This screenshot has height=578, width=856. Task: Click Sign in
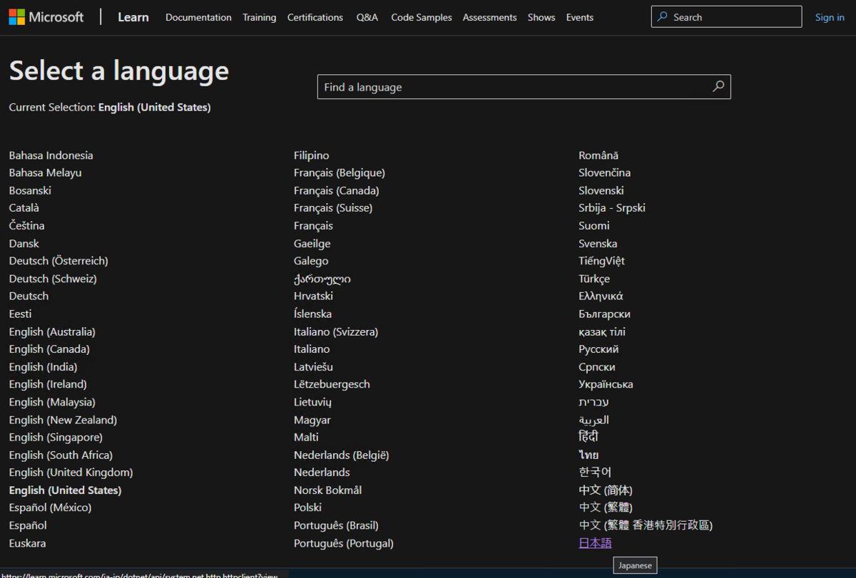(x=830, y=17)
